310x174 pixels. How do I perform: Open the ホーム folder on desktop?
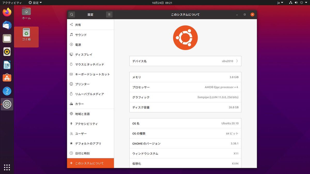26,13
